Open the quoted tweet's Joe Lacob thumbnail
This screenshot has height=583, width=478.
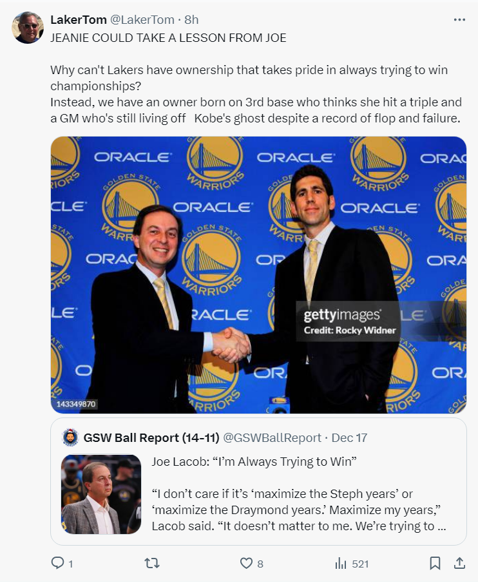(x=101, y=494)
